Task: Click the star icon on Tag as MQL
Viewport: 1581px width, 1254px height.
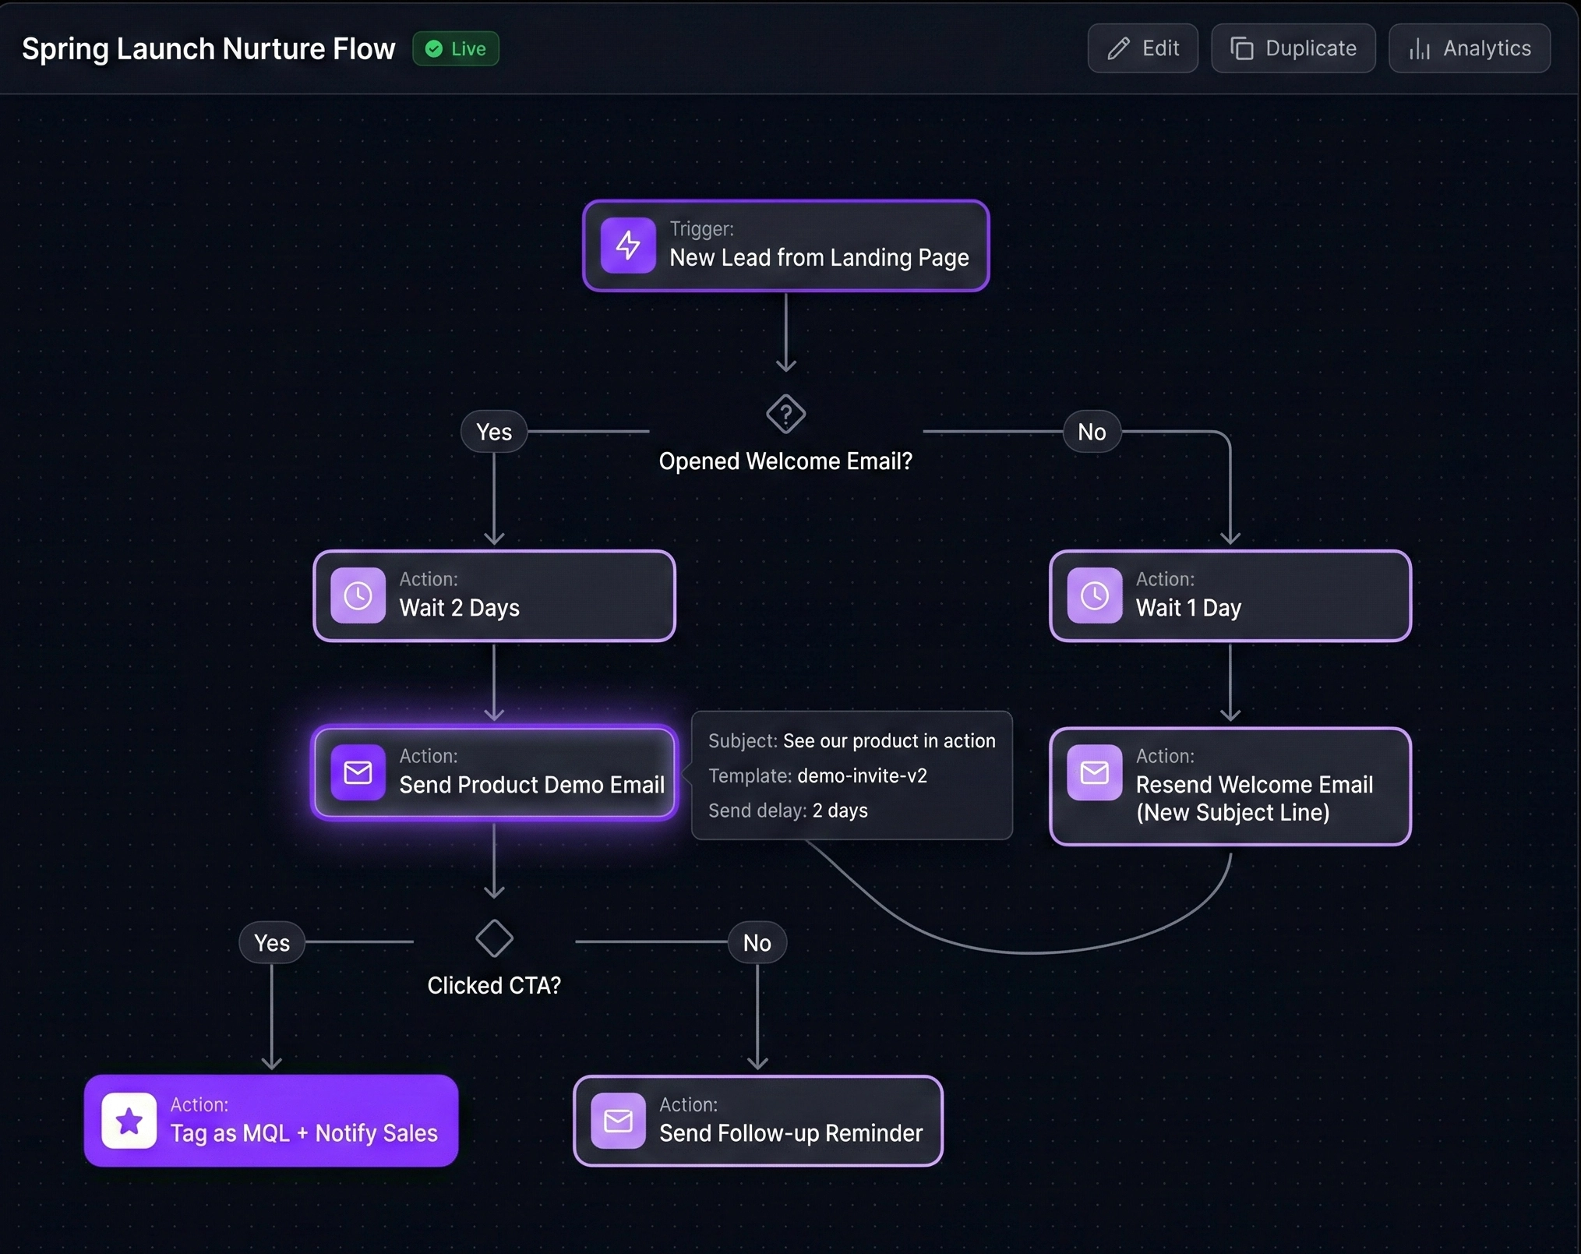Action: coord(129,1121)
